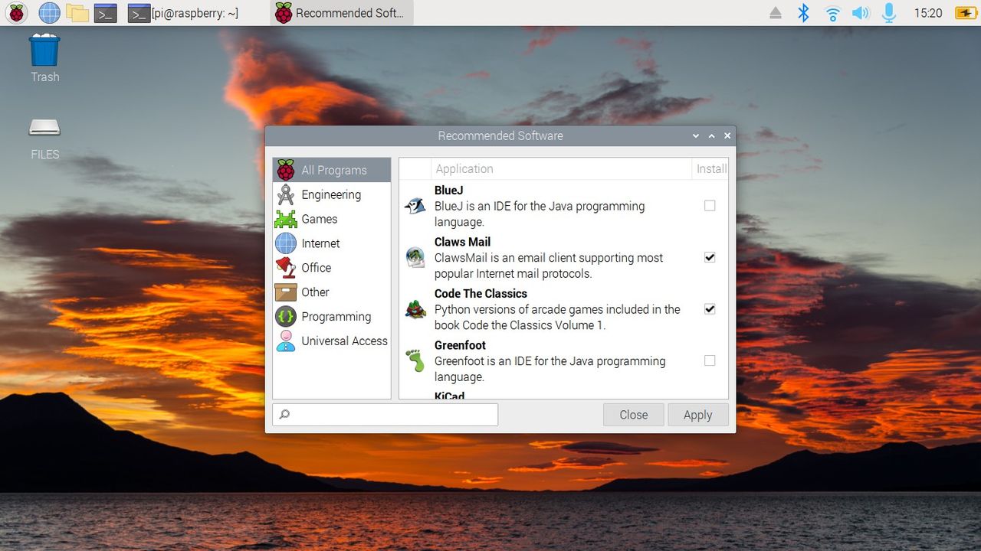The height and width of the screenshot is (551, 981).
Task: Select the FILES drive desktop icon
Action: click(44, 138)
